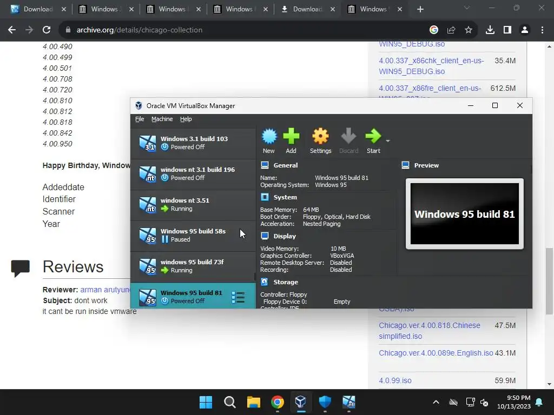Open Settings for the selected VM
Viewport: 554px width, 415px height.
click(320, 140)
